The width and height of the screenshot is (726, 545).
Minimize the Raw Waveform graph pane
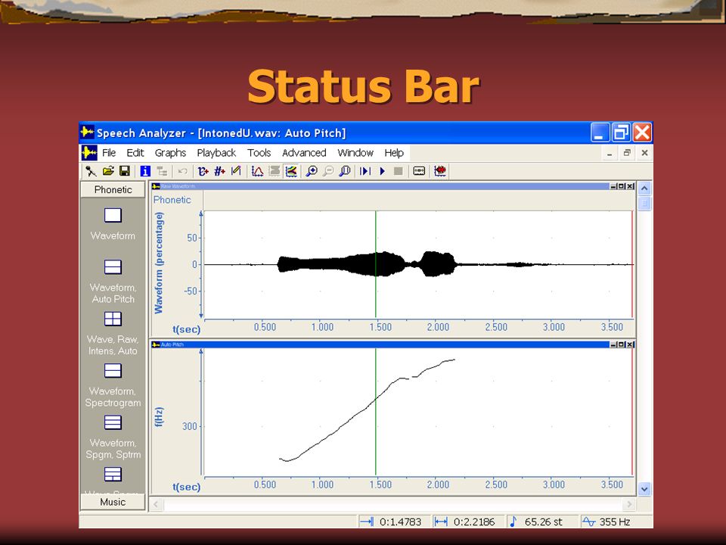click(613, 186)
